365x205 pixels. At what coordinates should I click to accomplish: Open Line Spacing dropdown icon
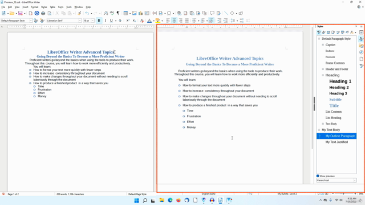point(233,20)
